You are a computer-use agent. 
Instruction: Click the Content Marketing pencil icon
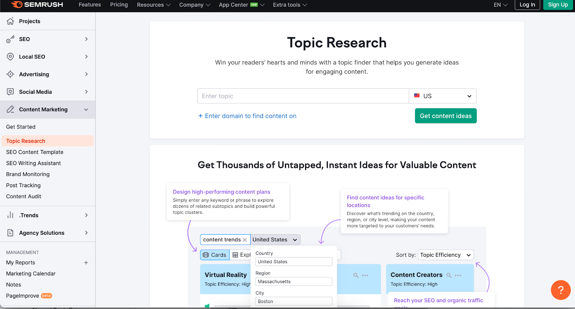(x=10, y=109)
